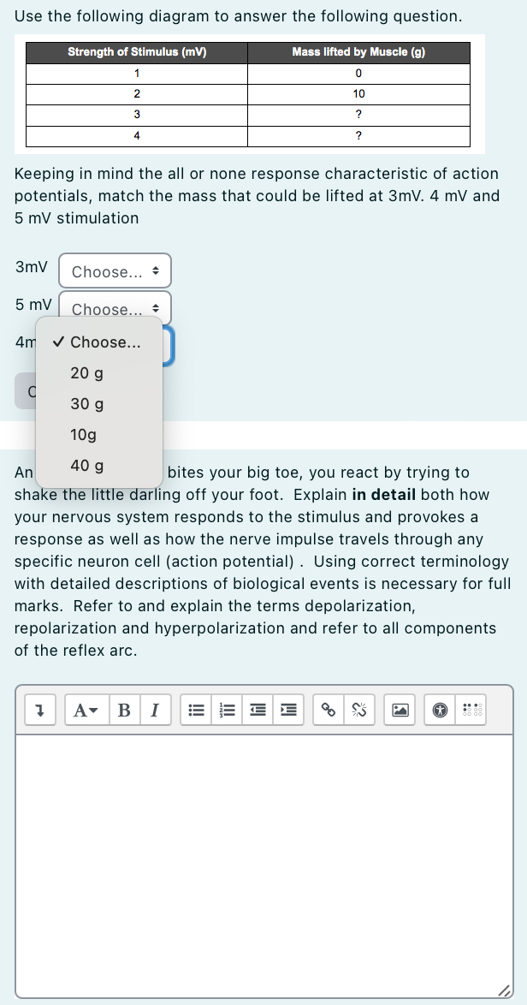The width and height of the screenshot is (527, 1005).
Task: Remove a link with the unlink icon
Action: (x=360, y=709)
